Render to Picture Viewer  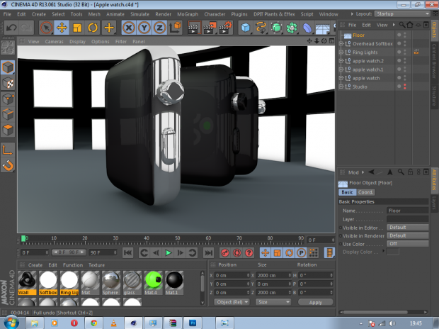(x=210, y=28)
